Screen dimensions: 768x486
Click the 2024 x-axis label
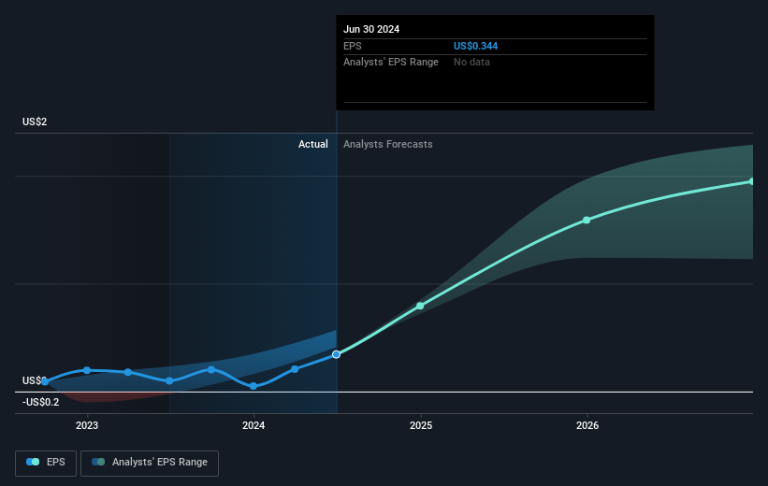(254, 425)
